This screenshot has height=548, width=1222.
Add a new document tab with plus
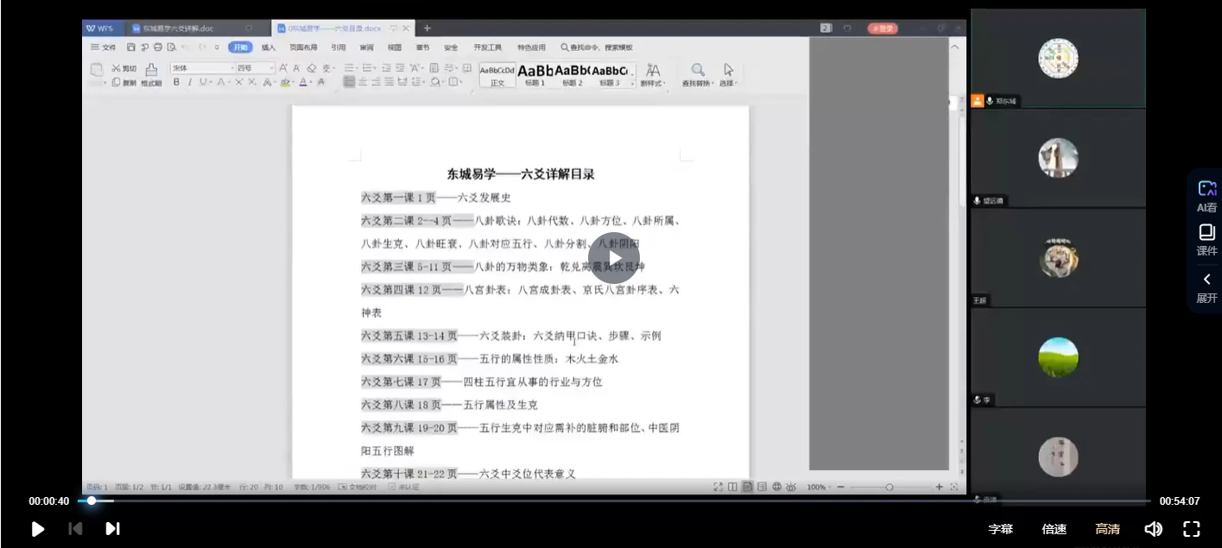[427, 28]
